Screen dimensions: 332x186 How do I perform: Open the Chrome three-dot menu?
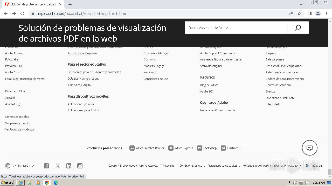(327, 13)
